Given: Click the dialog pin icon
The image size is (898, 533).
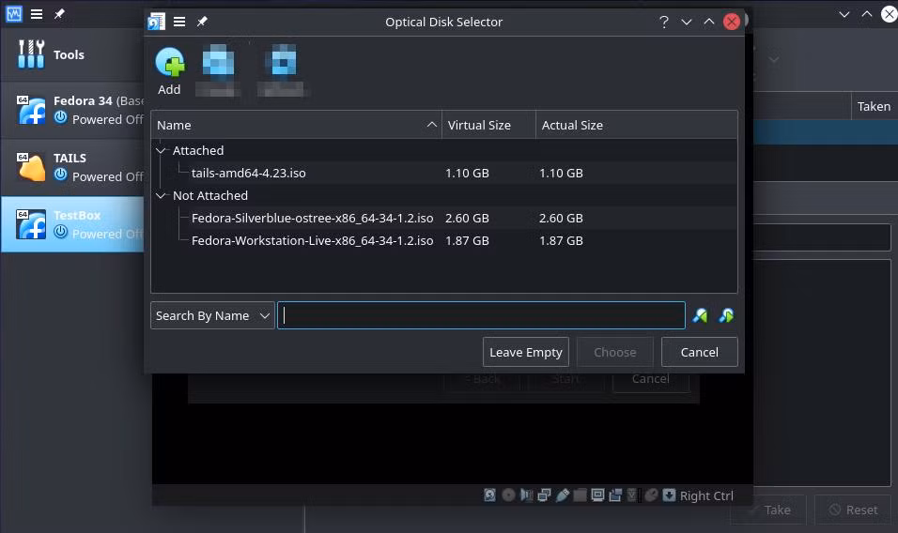Looking at the screenshot, I should tap(202, 22).
